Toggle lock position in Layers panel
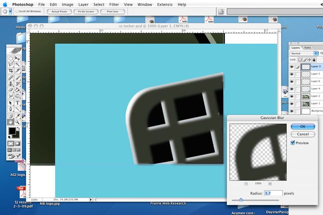 (309, 60)
